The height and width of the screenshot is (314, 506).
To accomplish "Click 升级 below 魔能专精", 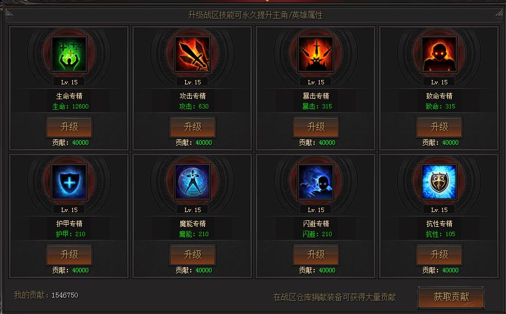I will click(x=192, y=255).
